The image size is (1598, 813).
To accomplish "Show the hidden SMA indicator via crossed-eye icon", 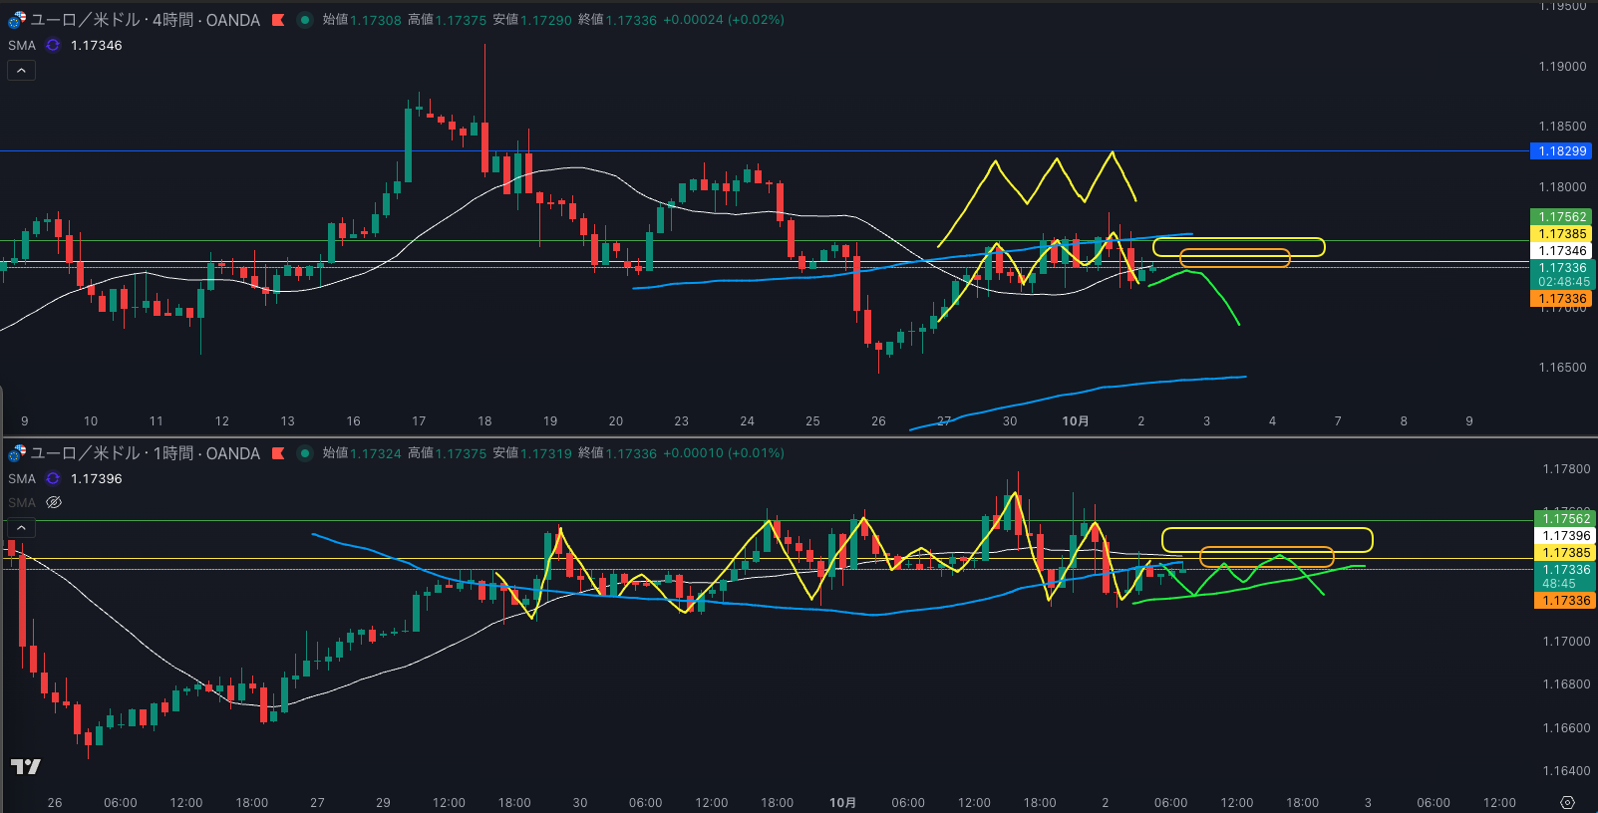I will (54, 502).
